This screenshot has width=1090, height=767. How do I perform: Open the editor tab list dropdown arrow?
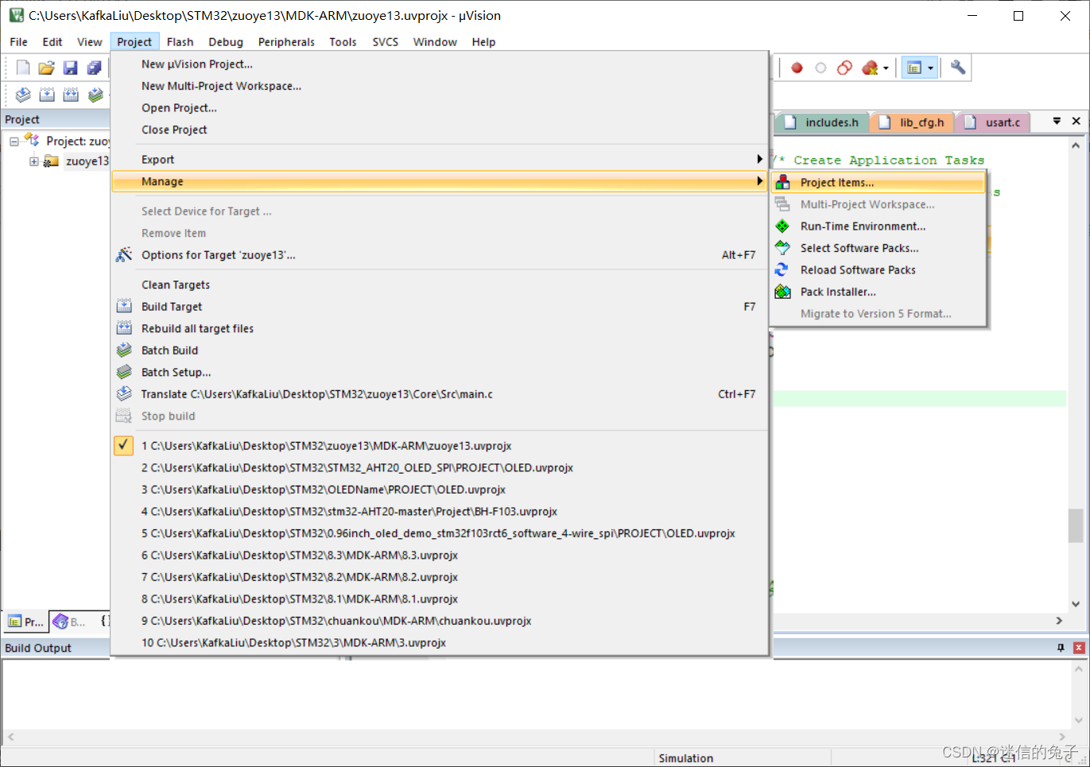pos(1057,121)
